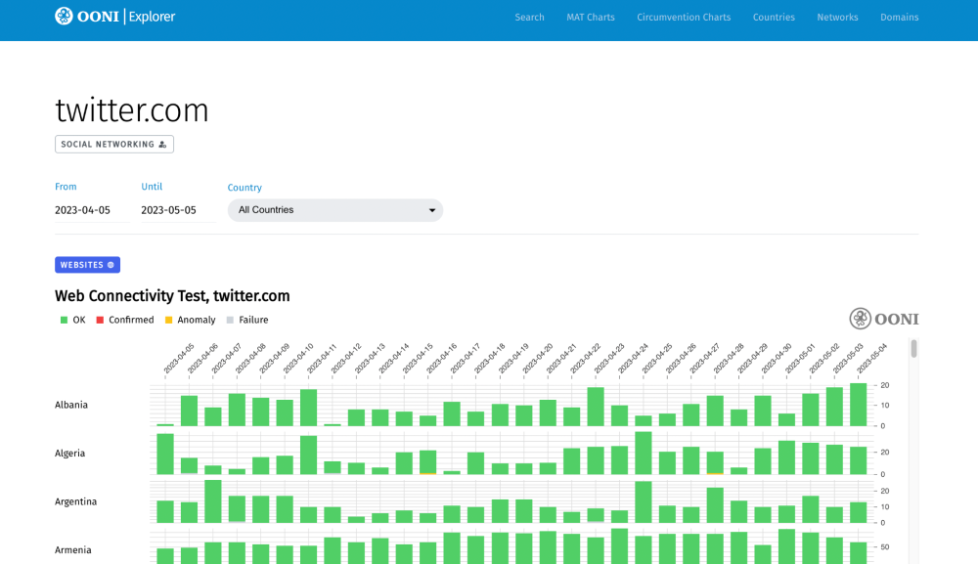Click the yellow Anomaly legend marker
This screenshot has height=564, width=978.
point(168,320)
